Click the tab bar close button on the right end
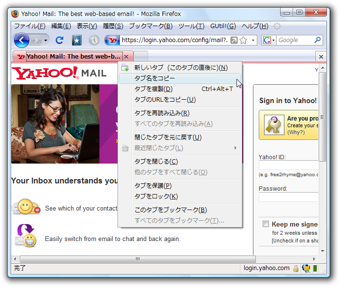 (321, 57)
